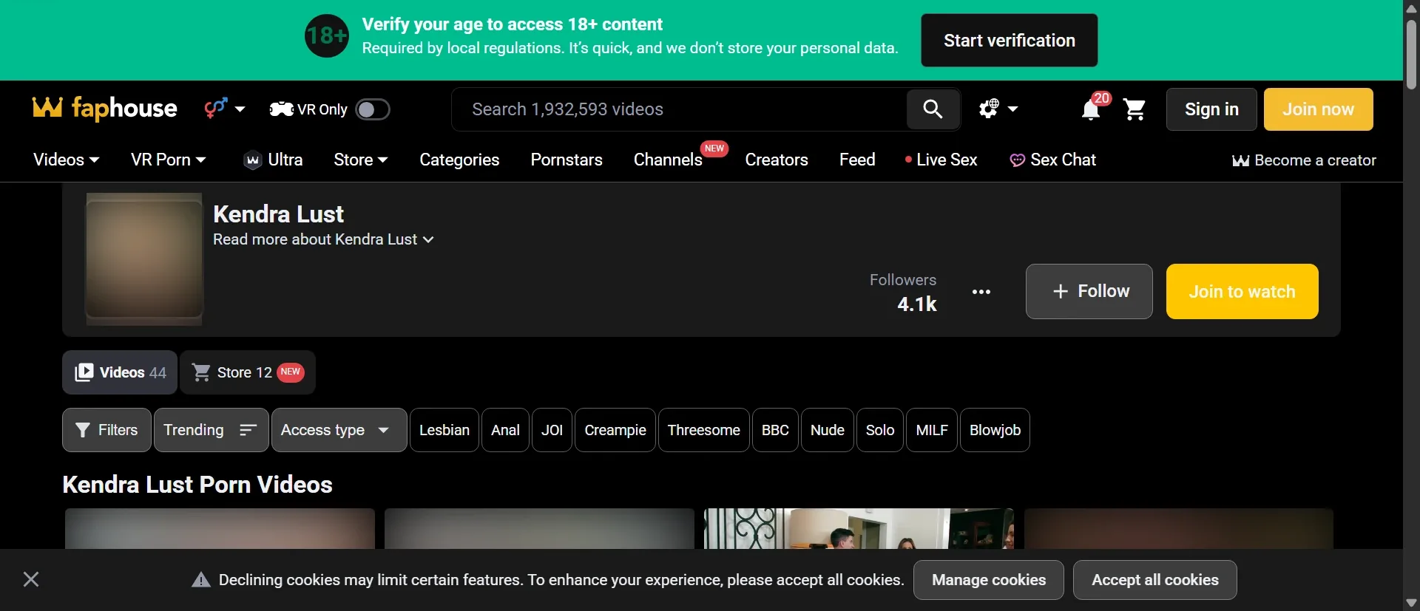The width and height of the screenshot is (1420, 611).
Task: Open the Channels page
Action: tap(668, 160)
